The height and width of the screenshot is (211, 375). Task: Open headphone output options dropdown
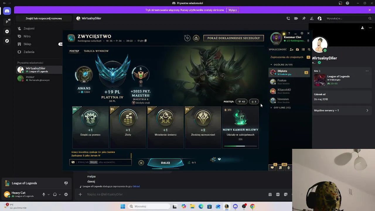pyautogui.click(x=60, y=194)
